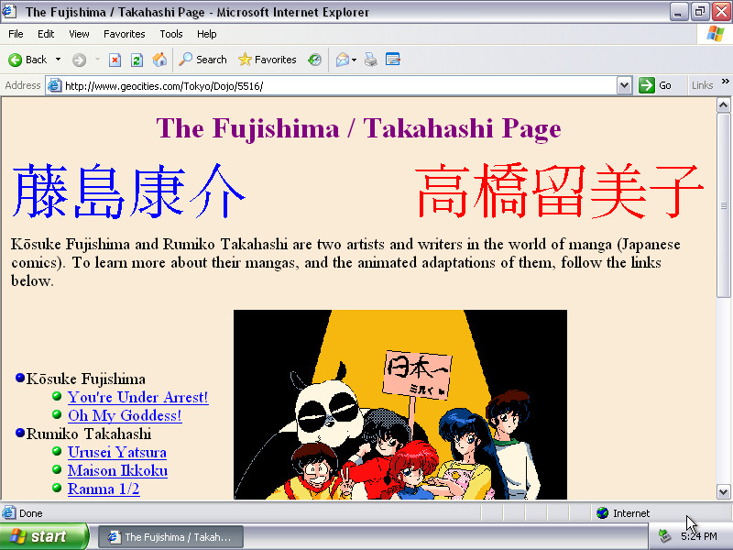Click The Fujishima / Takahashi Page heading
This screenshot has height=550, width=733.
click(x=358, y=128)
